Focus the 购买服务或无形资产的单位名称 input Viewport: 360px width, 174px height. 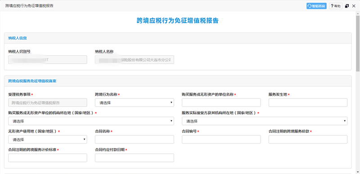click(221, 103)
